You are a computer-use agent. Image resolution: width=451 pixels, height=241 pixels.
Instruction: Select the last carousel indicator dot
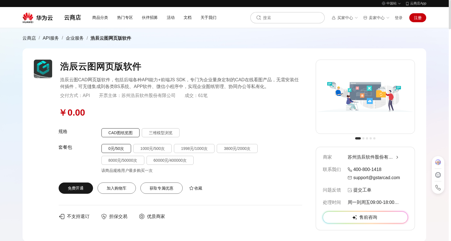point(374,138)
